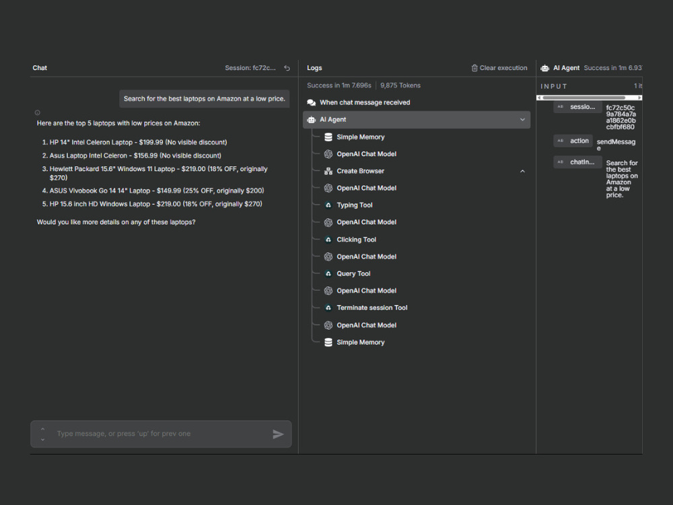Collapse the Create Browser row chevron
Image resolution: width=673 pixels, height=505 pixels.
pos(522,171)
